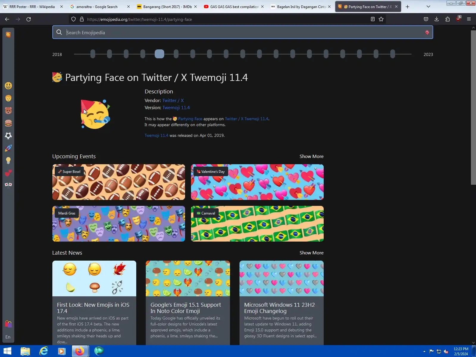Save page to Pocket
This screenshot has height=357, width=476.
[426, 19]
